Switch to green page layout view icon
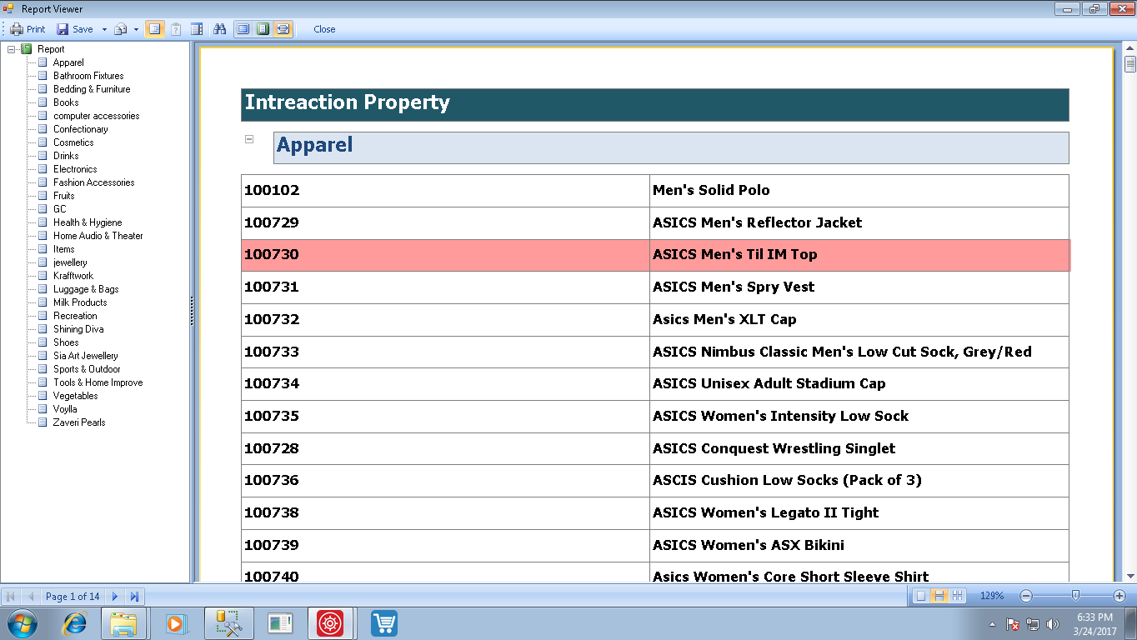This screenshot has height=640, width=1137. click(263, 29)
